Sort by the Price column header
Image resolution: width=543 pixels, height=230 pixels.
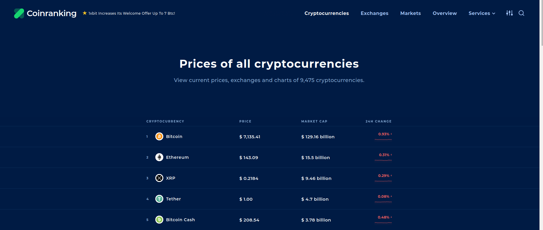[245, 121]
